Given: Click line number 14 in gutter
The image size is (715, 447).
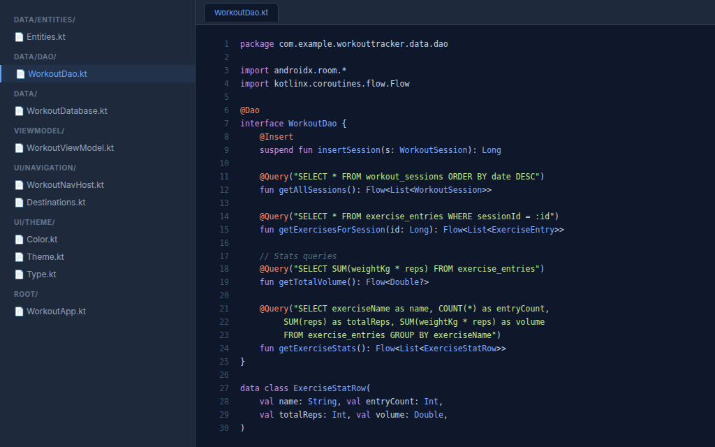Looking at the screenshot, I should click(x=224, y=217).
